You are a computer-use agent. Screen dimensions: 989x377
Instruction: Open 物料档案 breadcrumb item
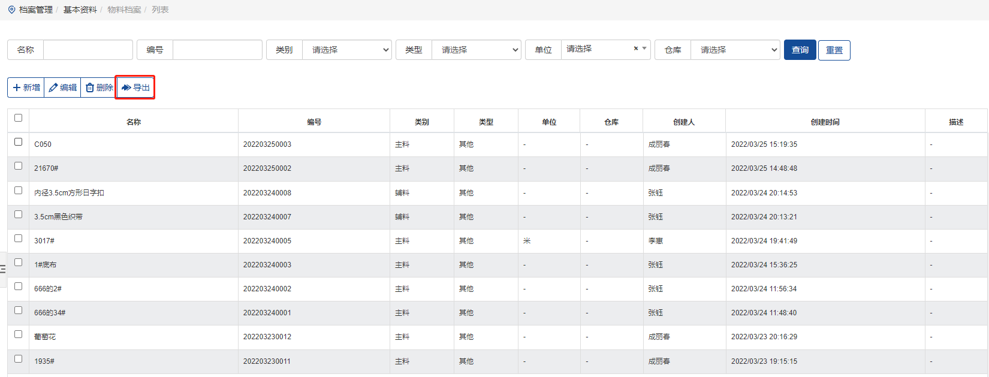click(124, 10)
